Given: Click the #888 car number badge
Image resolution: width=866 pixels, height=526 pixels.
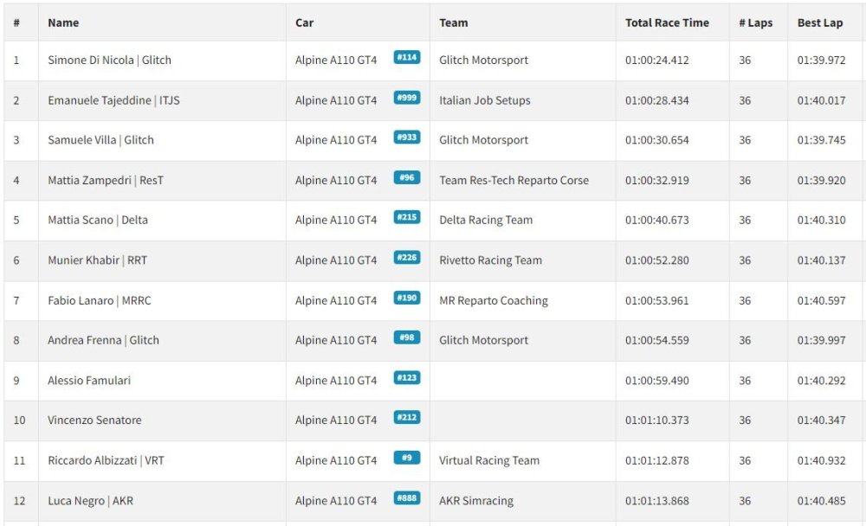Looking at the screenshot, I should tap(407, 498).
